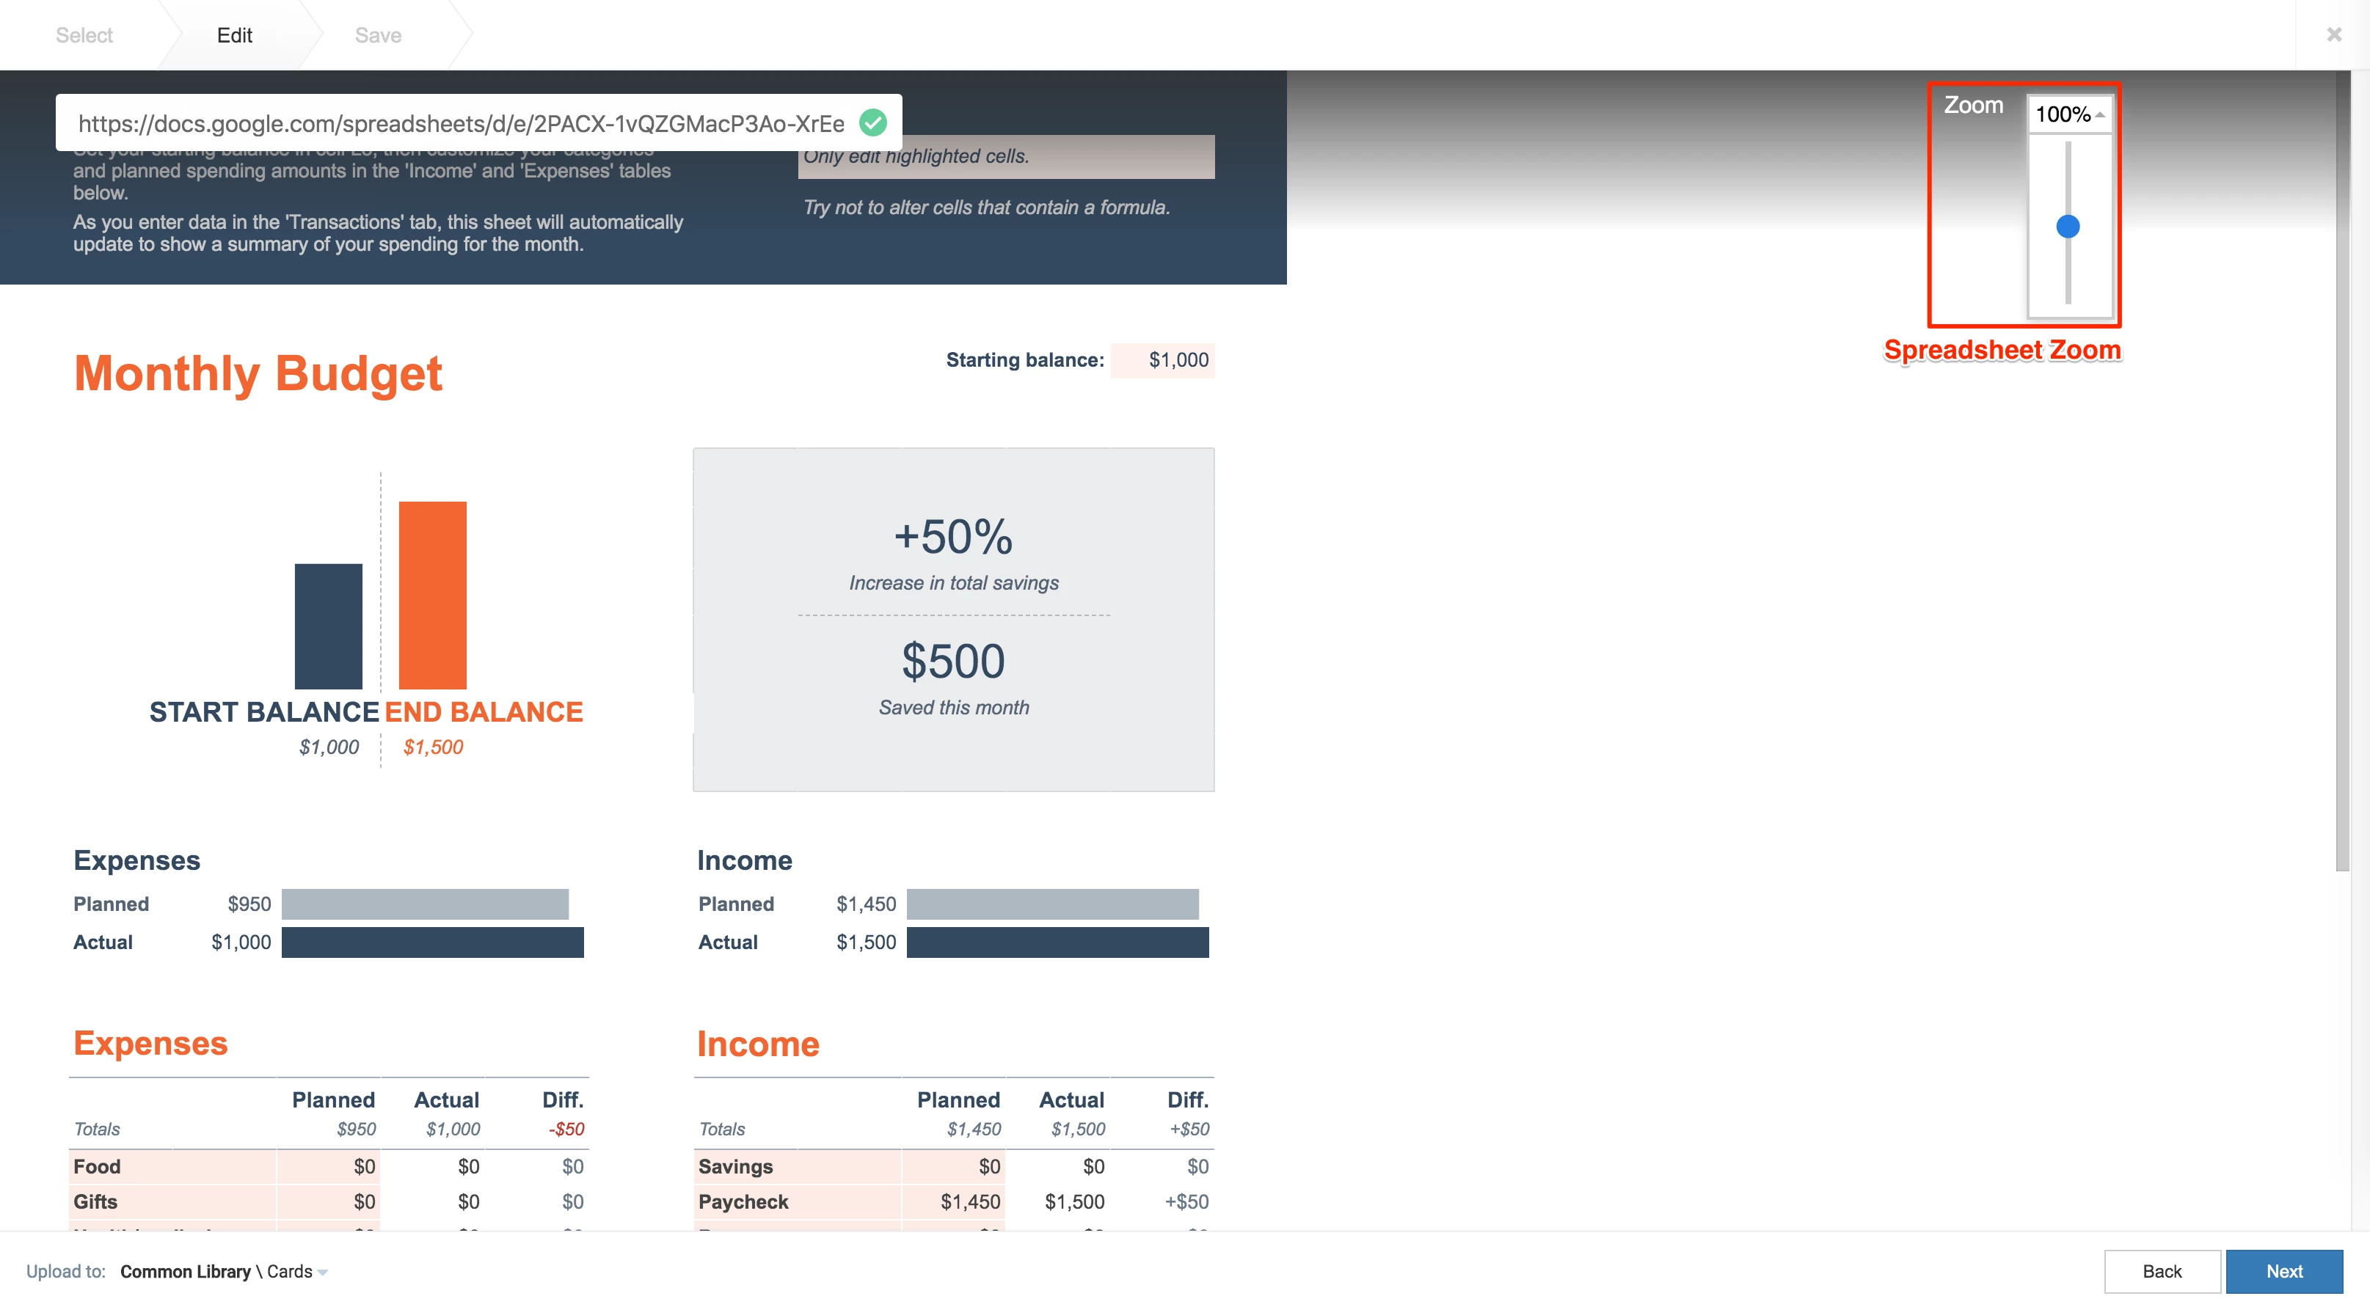The image size is (2370, 1307).
Task: Go to the Select step tab
Action: [84, 35]
